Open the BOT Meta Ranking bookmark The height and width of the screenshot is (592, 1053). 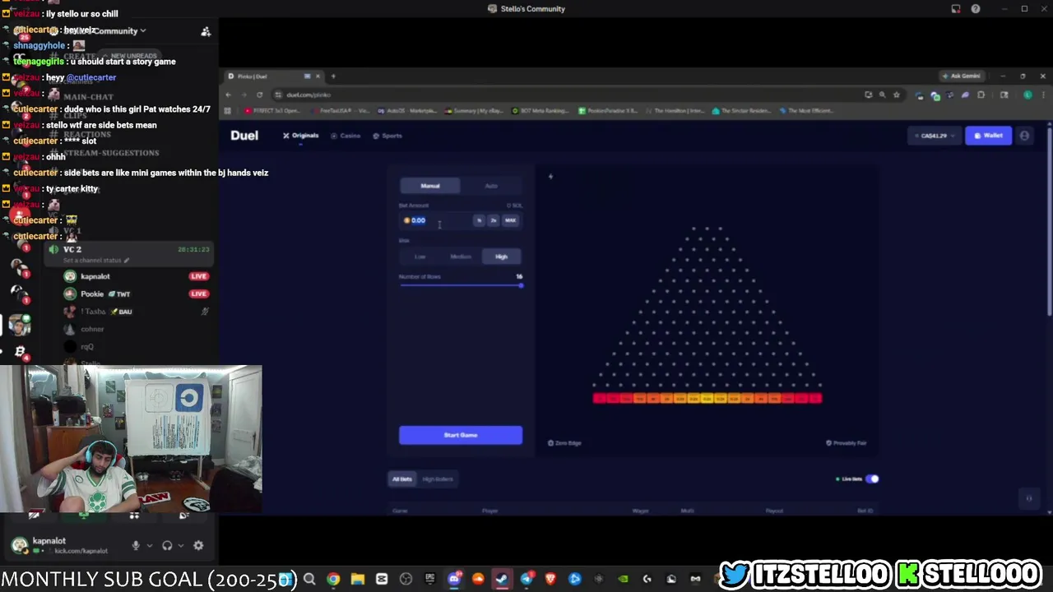click(541, 110)
